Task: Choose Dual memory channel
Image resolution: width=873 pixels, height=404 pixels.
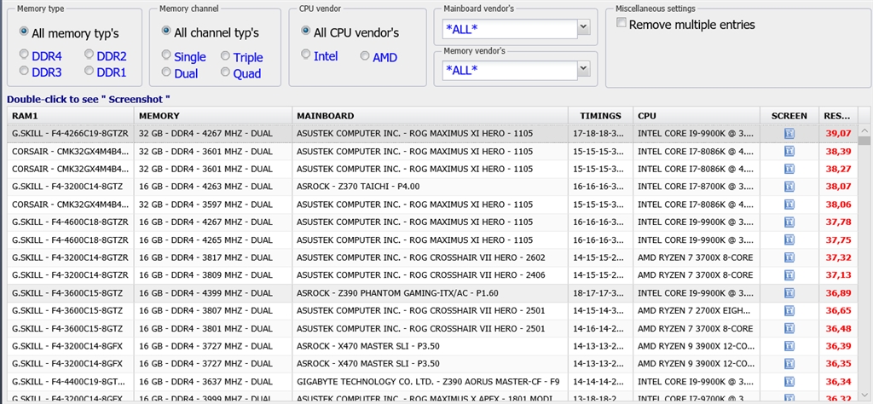Action: [166, 72]
